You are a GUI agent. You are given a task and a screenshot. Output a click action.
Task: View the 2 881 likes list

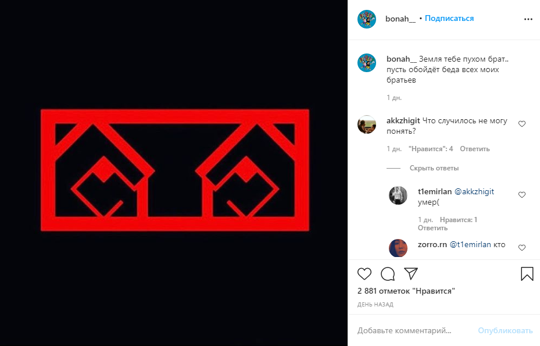(406, 291)
